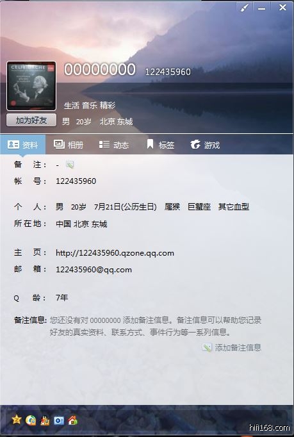Click the 00000000 nickname heading
The image size is (294, 437).
pyautogui.click(x=100, y=69)
